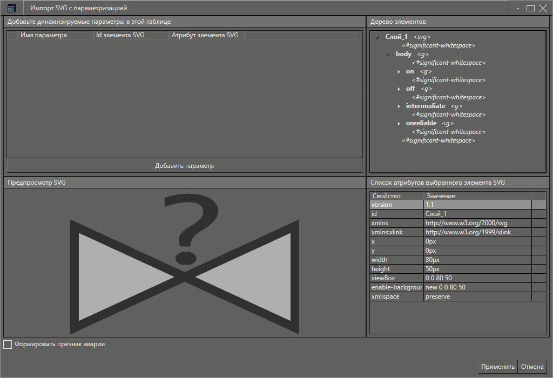Click the application icon in the title bar
Image resolution: width=553 pixels, height=378 pixels.
[11, 8]
